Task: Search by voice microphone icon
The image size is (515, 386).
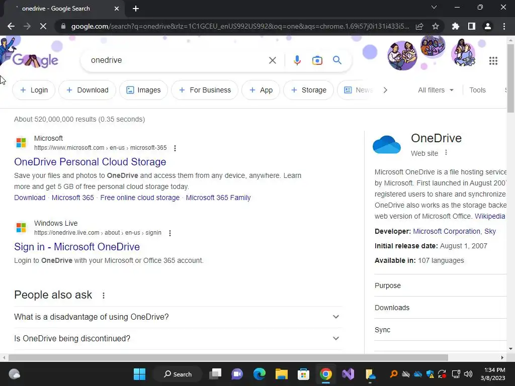Action: [297, 60]
